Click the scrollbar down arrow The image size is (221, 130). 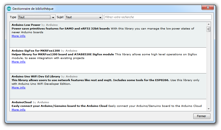(209, 109)
